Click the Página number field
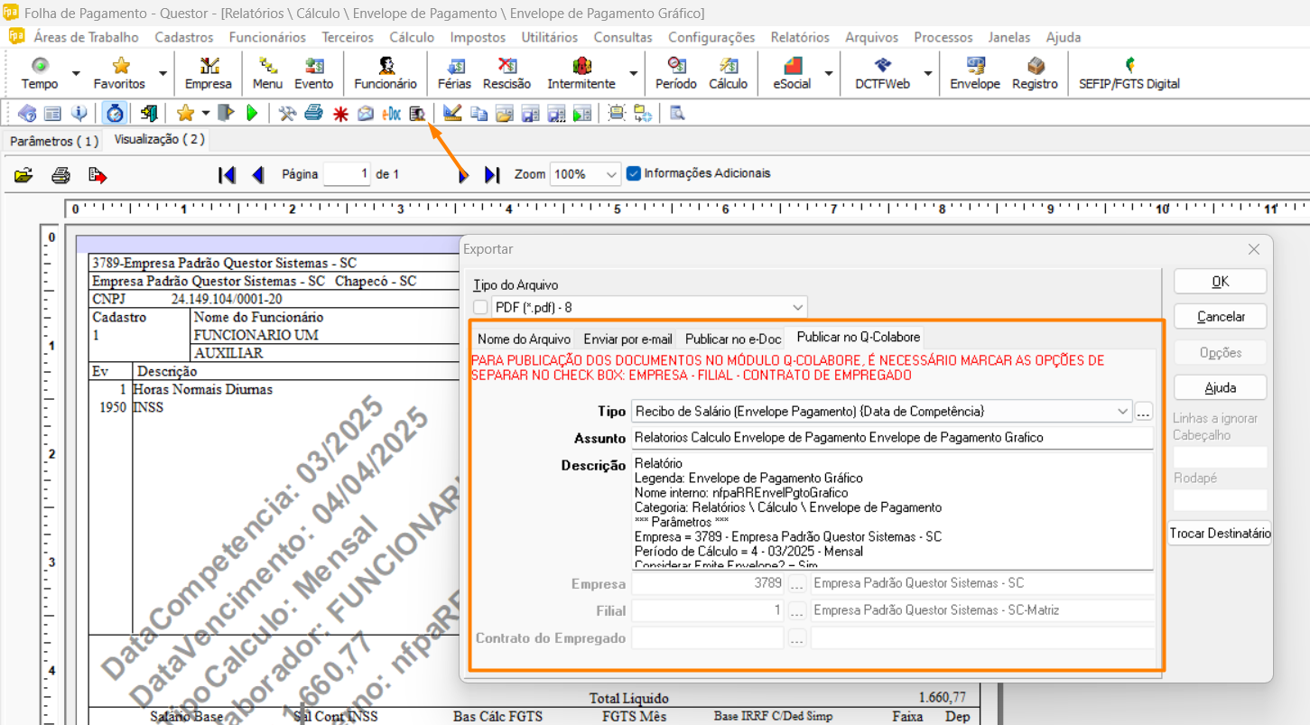 click(x=347, y=174)
